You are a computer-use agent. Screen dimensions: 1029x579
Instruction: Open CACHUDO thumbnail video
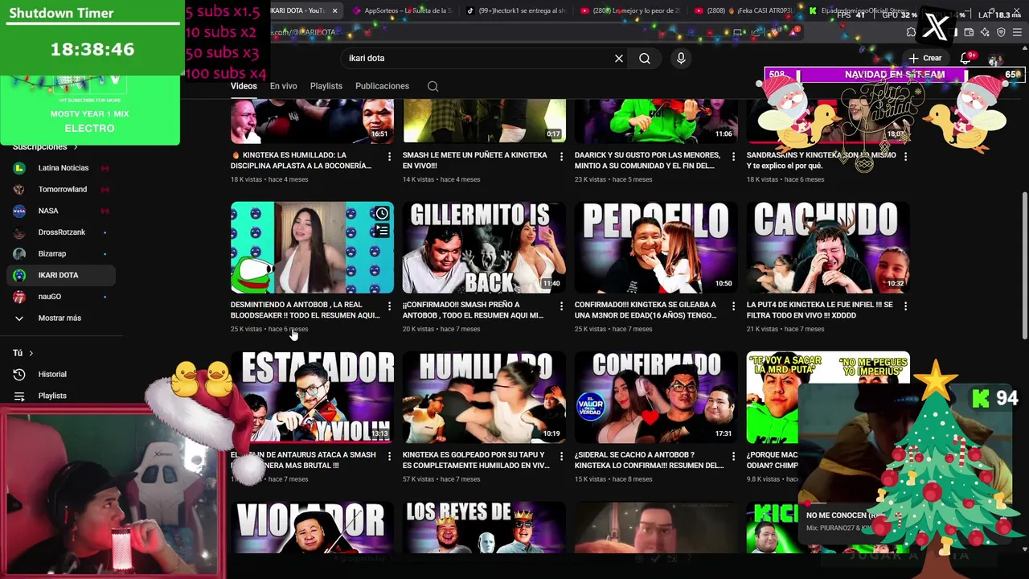click(828, 248)
